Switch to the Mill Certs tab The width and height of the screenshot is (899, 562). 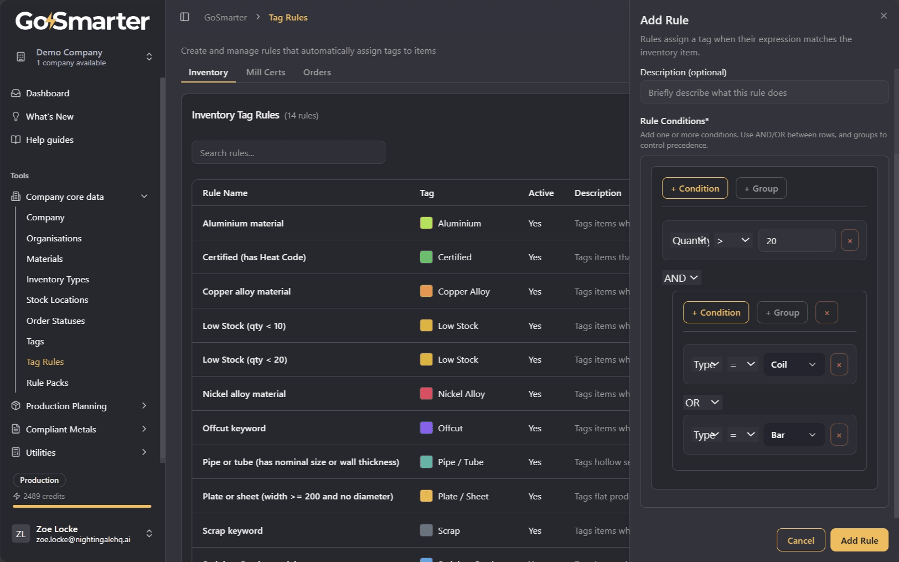point(266,73)
